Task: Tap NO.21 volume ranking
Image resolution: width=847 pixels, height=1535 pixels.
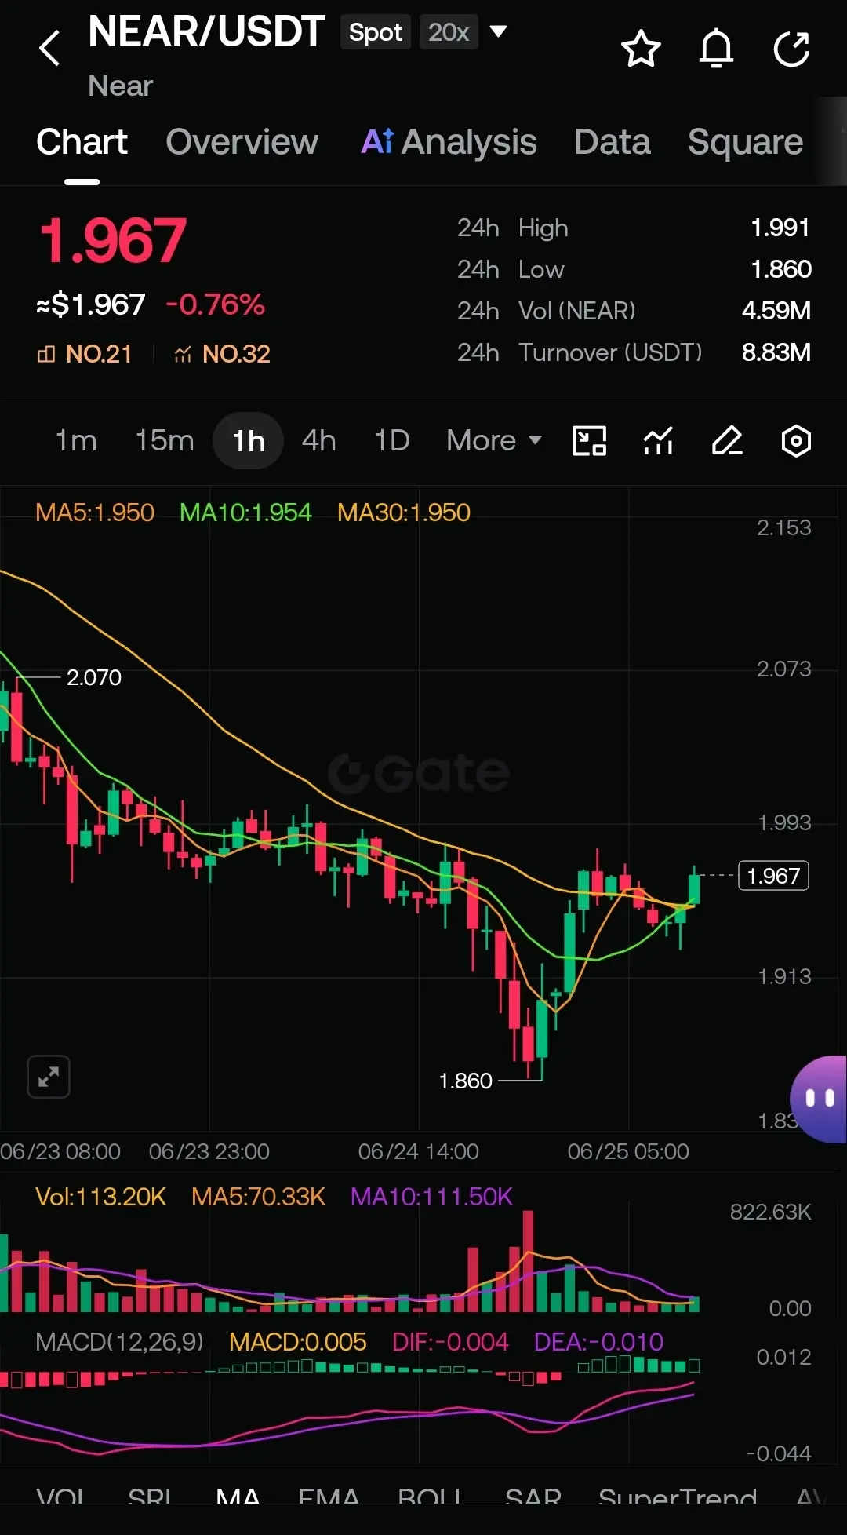Action: pos(85,354)
